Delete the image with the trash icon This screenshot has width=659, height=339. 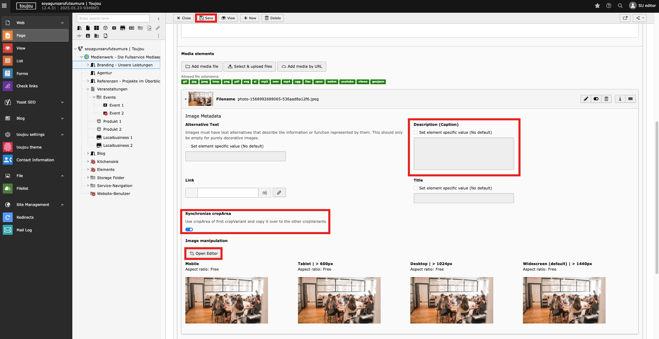606,99
